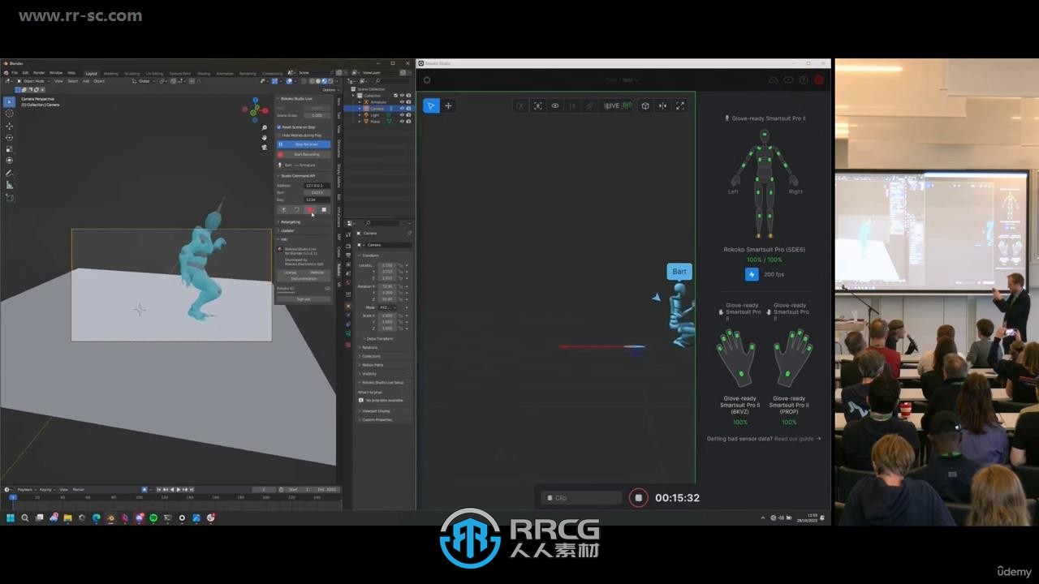Click the Address field 127.0.0.1
The height and width of the screenshot is (584, 1039).
pyautogui.click(x=317, y=186)
